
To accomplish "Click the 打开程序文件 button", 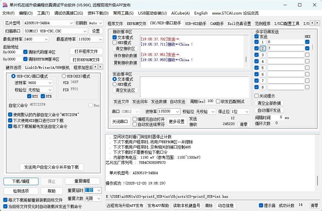I will click(87, 51).
